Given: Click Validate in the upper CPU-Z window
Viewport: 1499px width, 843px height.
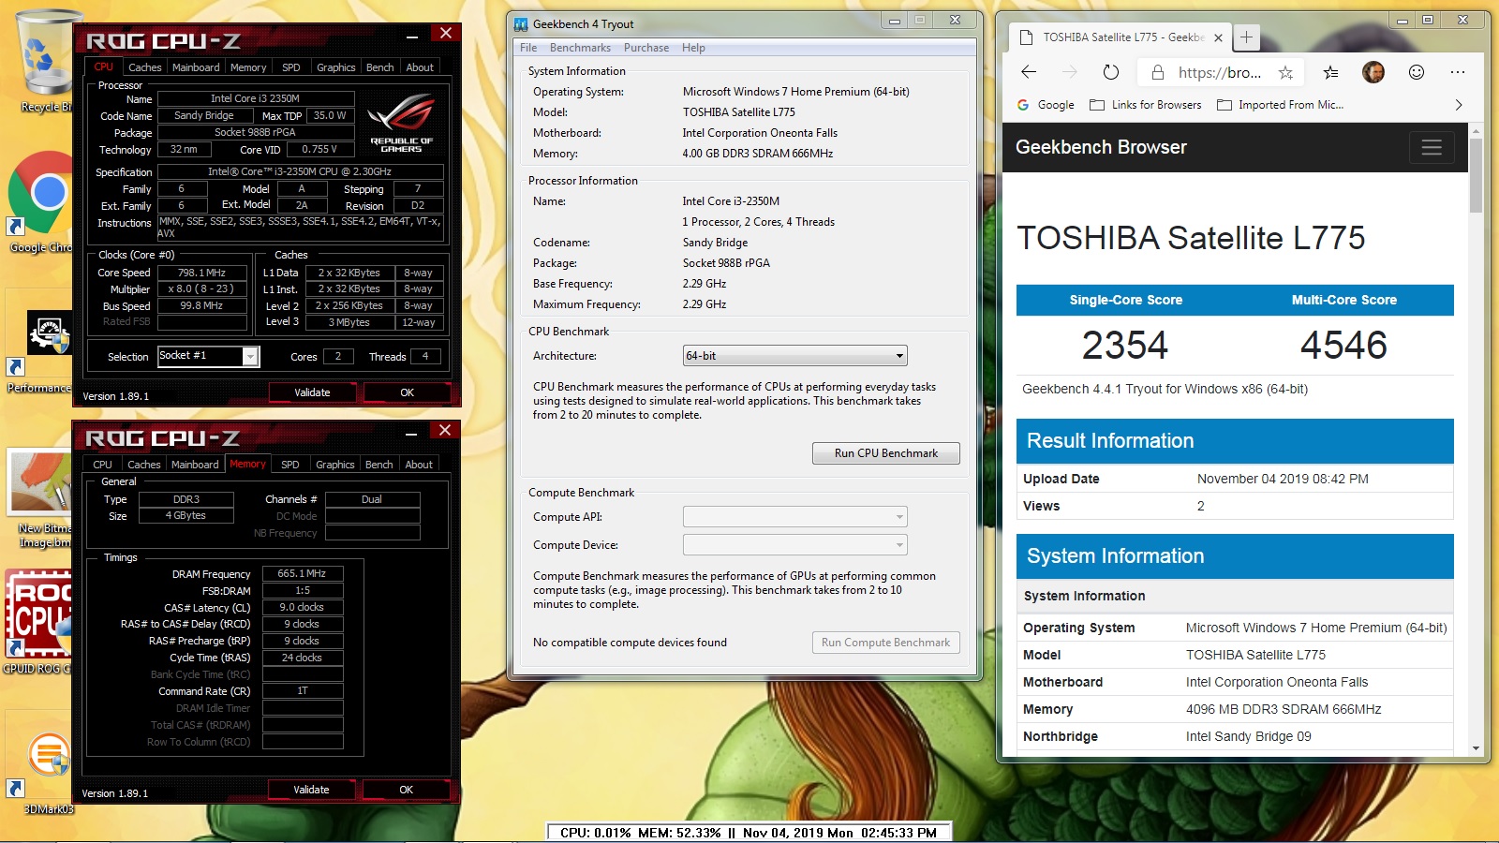Looking at the screenshot, I should pyautogui.click(x=312, y=392).
